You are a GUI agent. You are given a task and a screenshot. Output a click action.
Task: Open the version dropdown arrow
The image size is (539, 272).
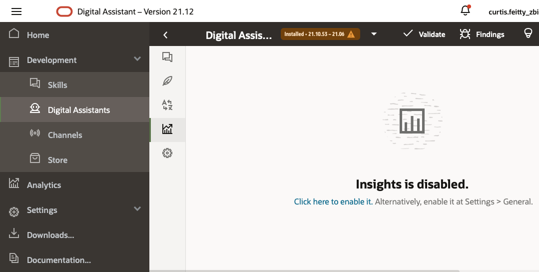374,34
